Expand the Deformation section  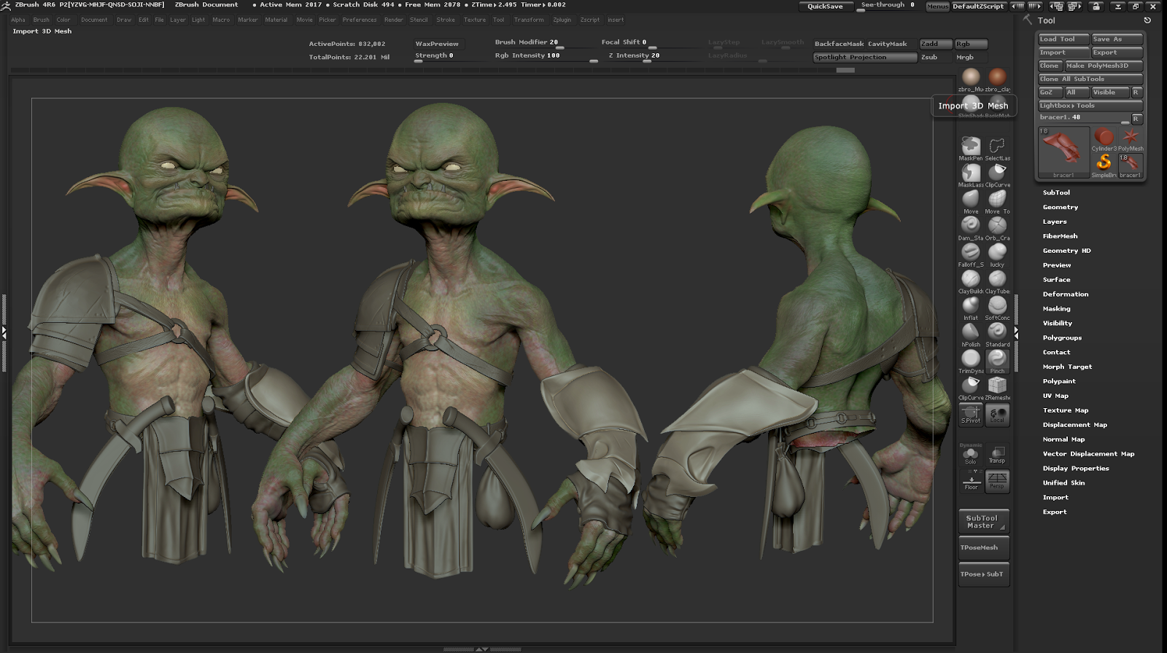click(1066, 294)
